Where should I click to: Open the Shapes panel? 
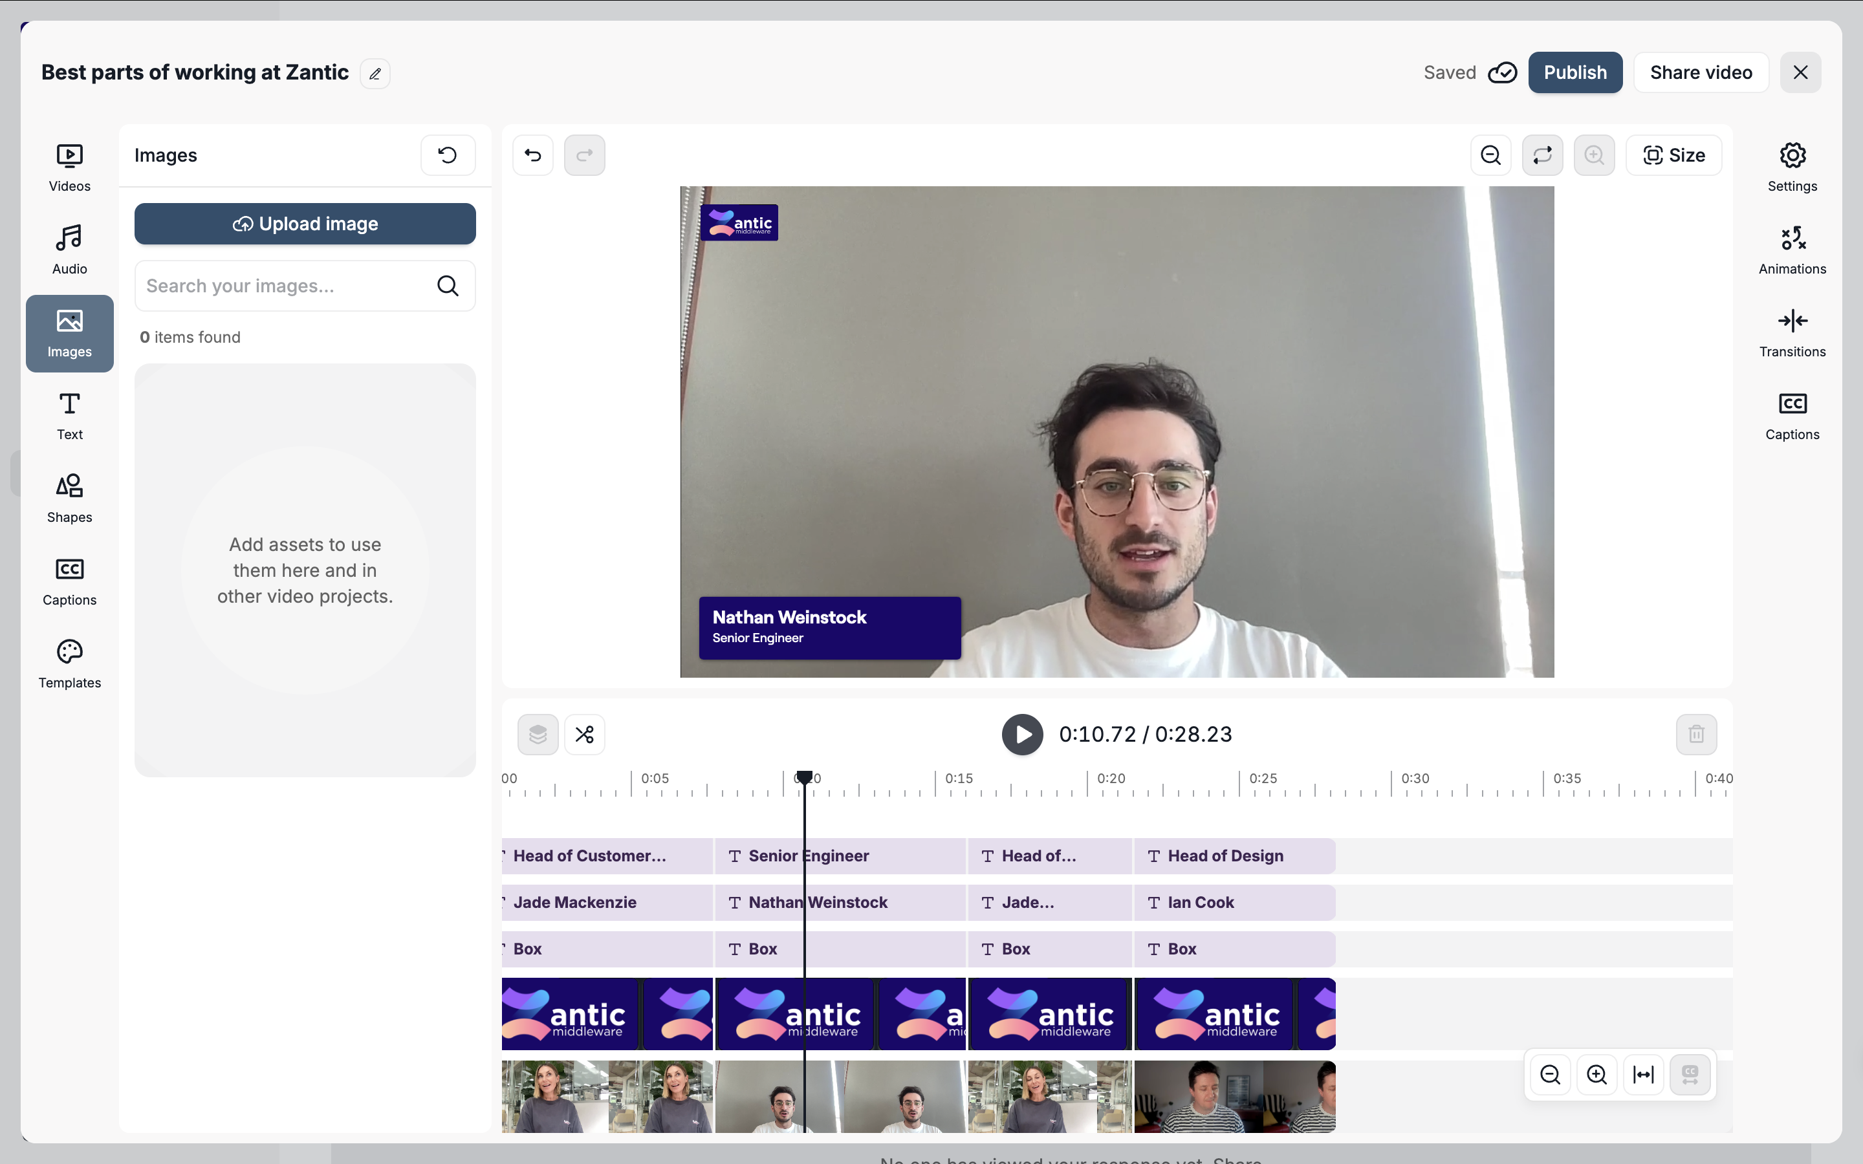[x=69, y=498]
